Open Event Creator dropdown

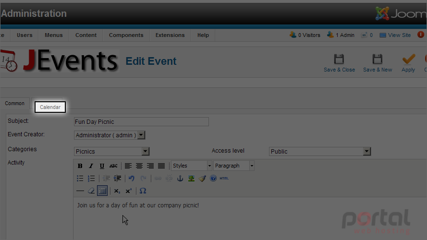pos(110,135)
